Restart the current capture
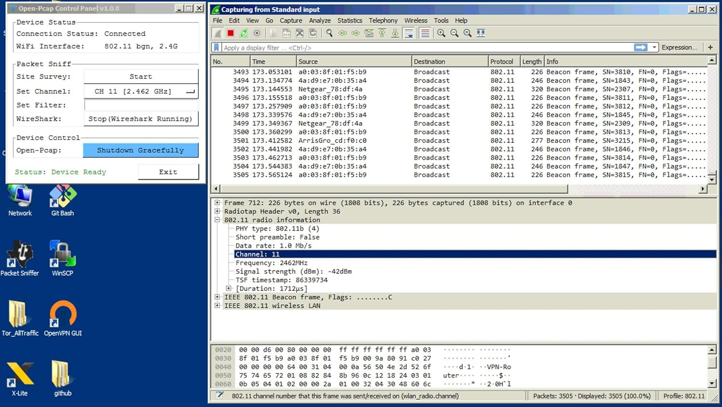The image size is (722, 407). [x=244, y=33]
